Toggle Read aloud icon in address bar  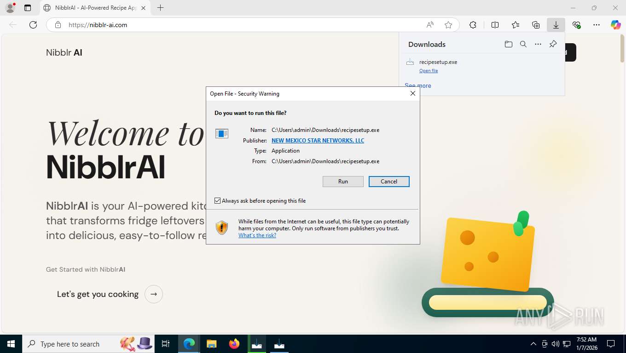(x=429, y=25)
